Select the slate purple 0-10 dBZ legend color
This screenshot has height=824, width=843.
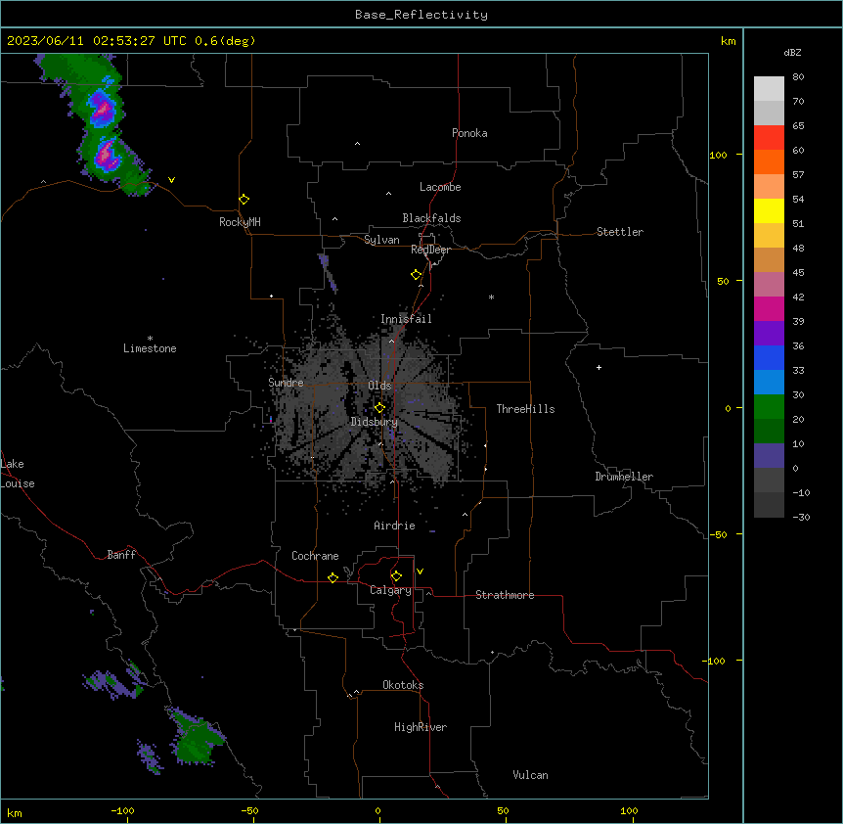[x=769, y=456]
